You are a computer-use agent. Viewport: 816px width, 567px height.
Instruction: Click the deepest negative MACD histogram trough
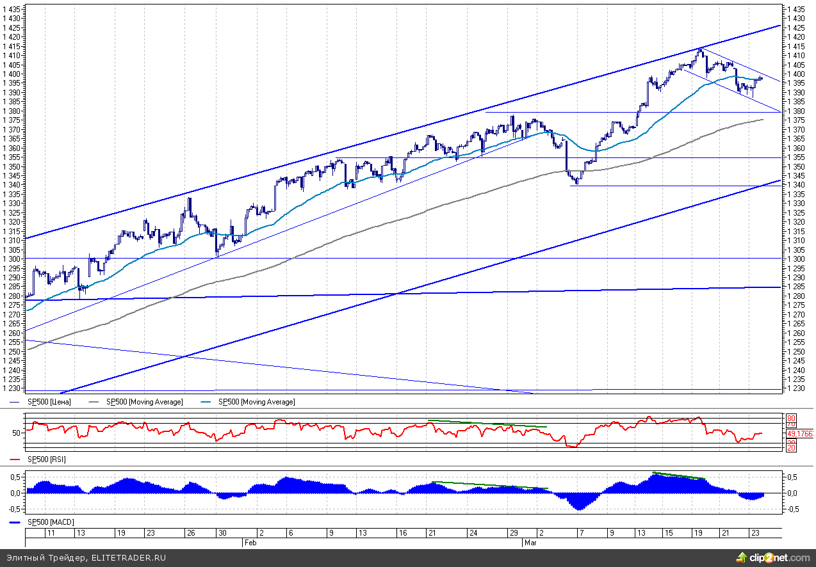(579, 509)
